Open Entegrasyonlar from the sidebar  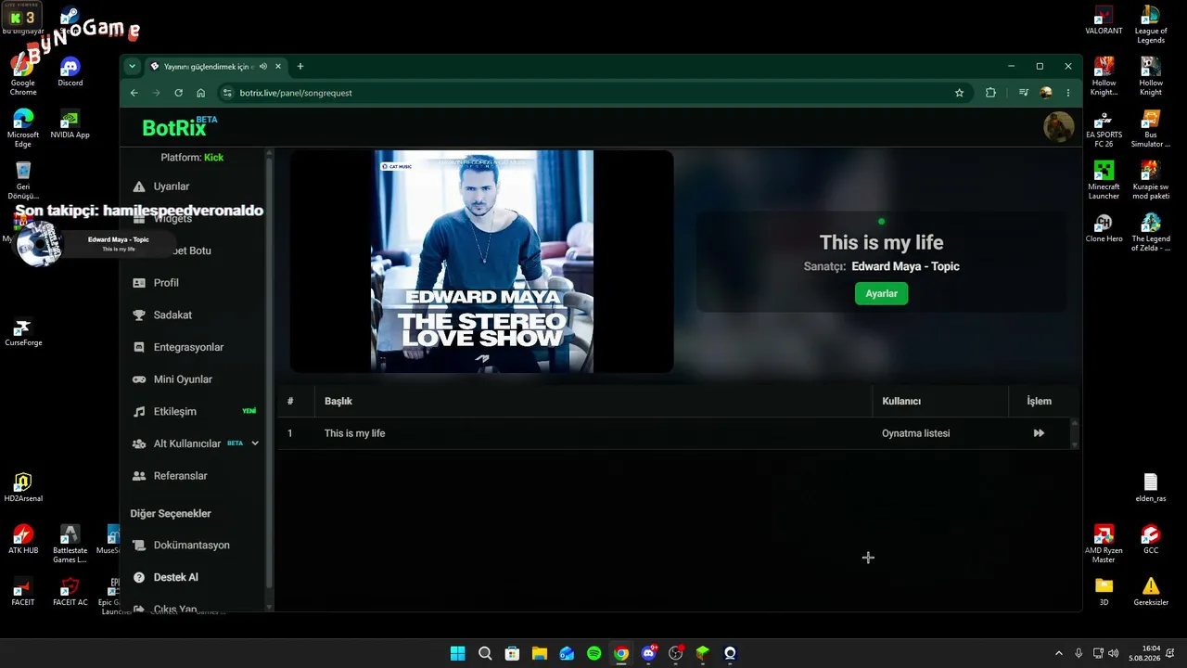pos(188,347)
